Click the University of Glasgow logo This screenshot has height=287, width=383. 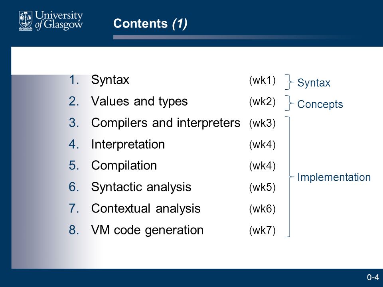51,21
